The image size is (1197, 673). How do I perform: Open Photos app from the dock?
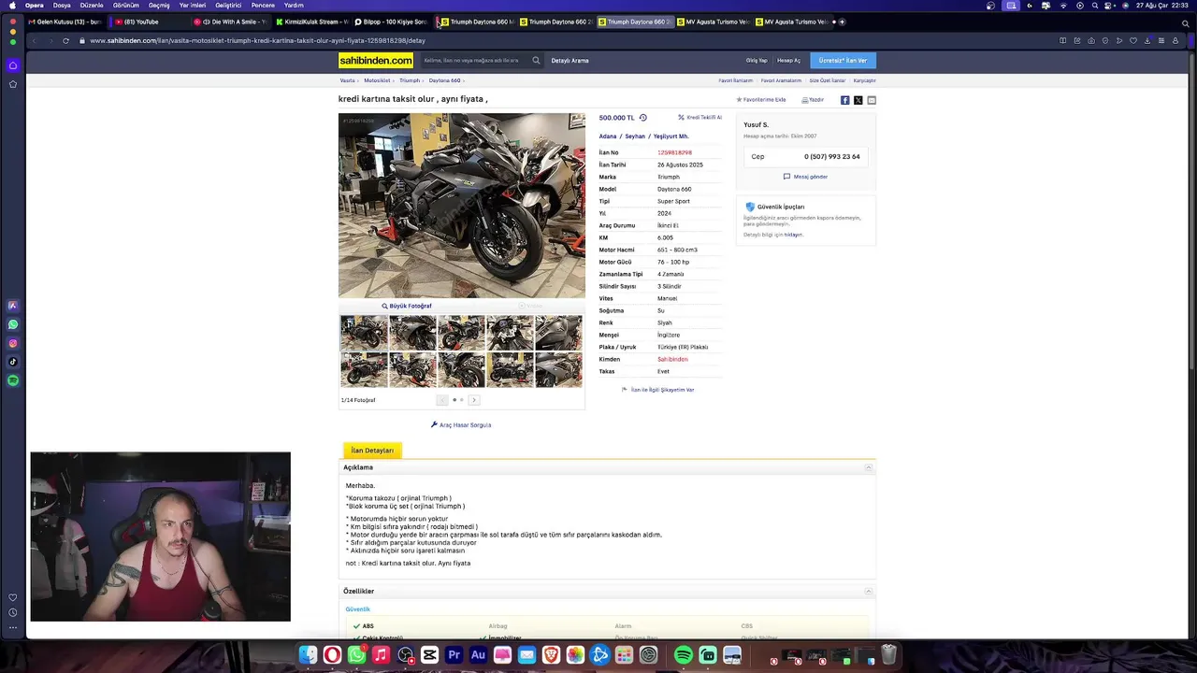coord(575,655)
